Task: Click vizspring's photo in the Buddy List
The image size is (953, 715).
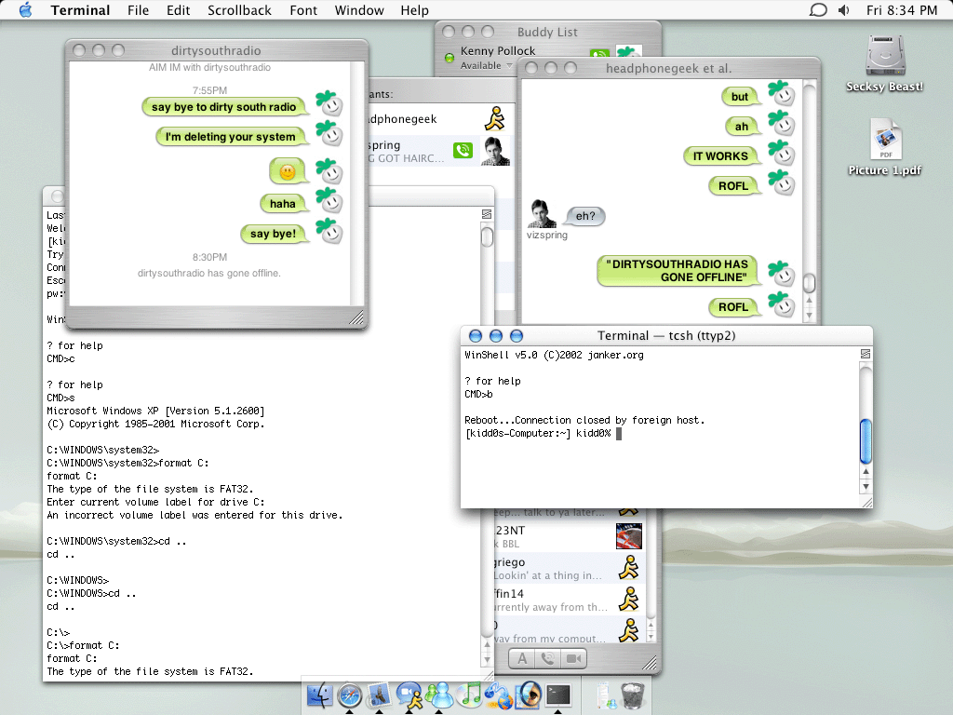Action: [495, 151]
